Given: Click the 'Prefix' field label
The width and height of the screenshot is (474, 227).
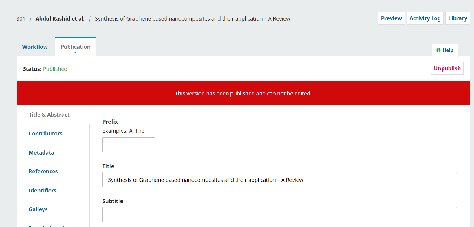Looking at the screenshot, I should [x=110, y=122].
